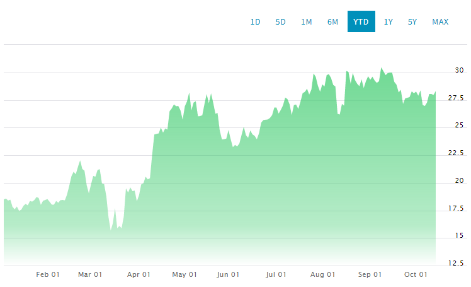Viewport: 471px width, 287px height.
Task: Click the May 01 axis label
Action: (184, 274)
